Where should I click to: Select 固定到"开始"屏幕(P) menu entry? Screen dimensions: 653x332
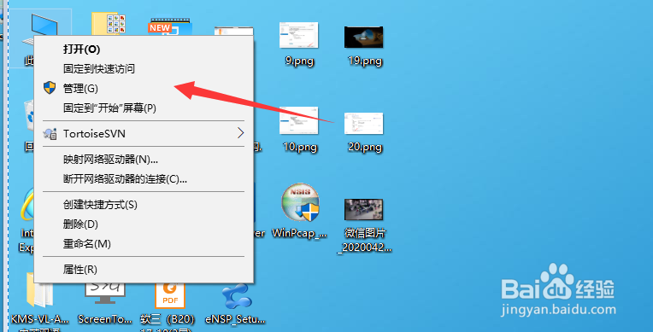coord(144,108)
